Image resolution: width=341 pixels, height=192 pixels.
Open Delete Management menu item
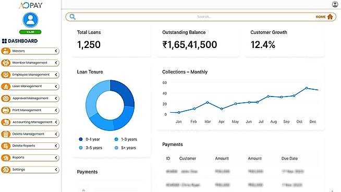click(x=30, y=134)
